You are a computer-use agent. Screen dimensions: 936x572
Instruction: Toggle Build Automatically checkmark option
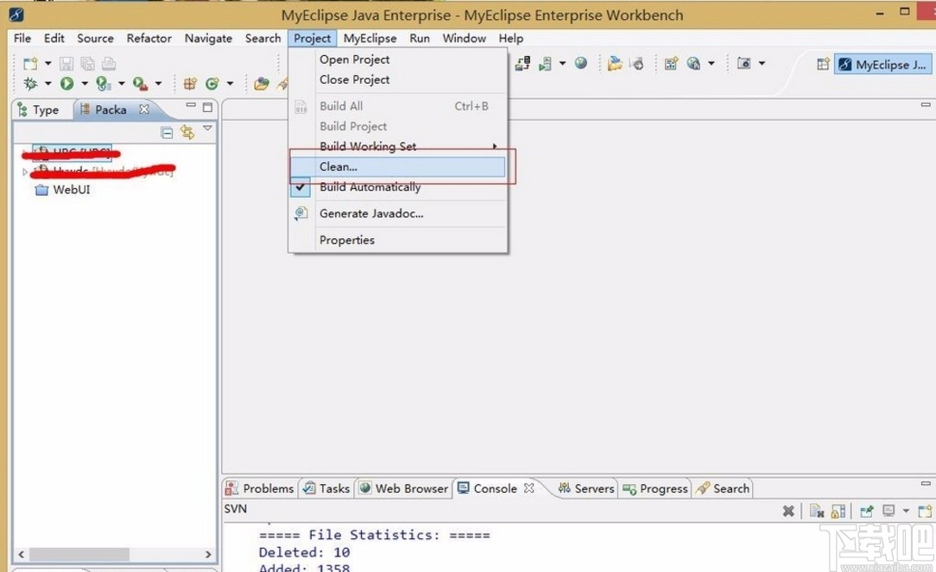click(x=397, y=187)
